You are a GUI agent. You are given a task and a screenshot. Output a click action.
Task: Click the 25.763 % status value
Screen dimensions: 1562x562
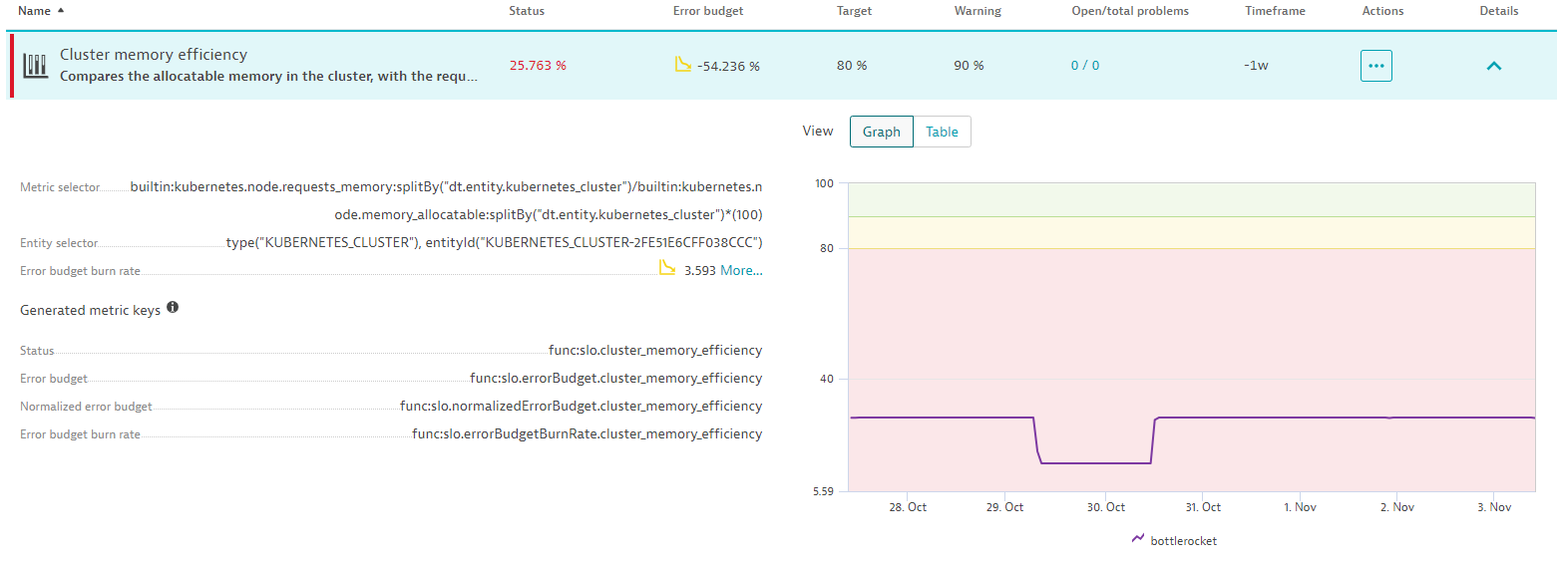pyautogui.click(x=538, y=66)
